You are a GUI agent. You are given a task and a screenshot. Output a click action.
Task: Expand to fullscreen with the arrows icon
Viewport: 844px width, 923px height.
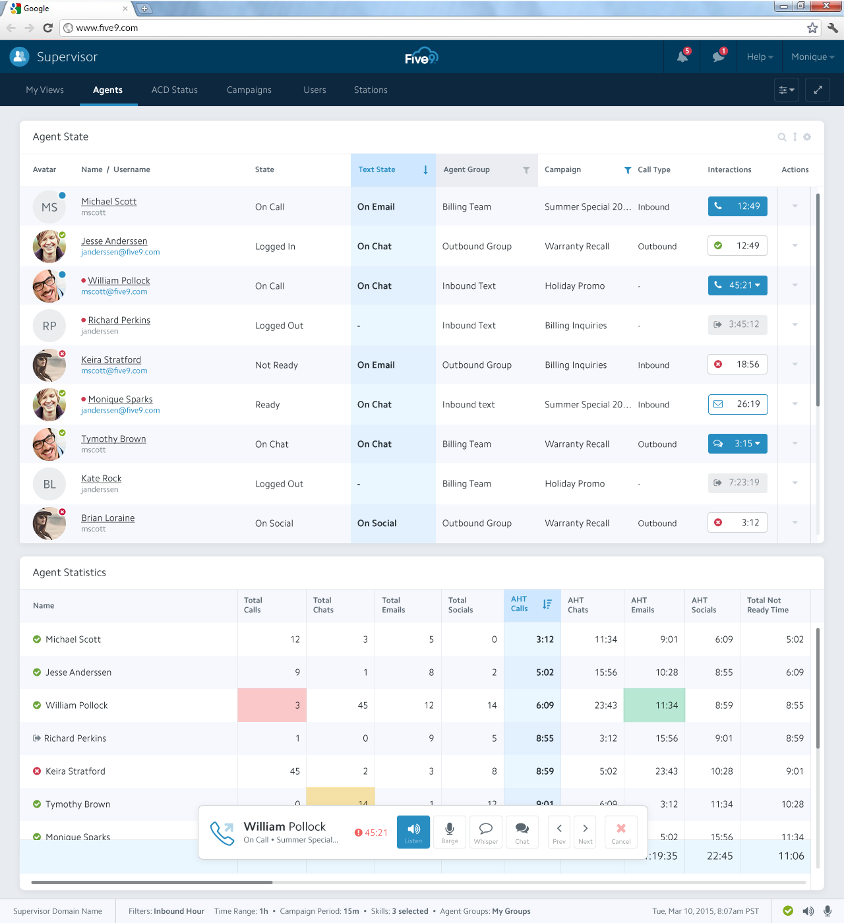point(818,90)
